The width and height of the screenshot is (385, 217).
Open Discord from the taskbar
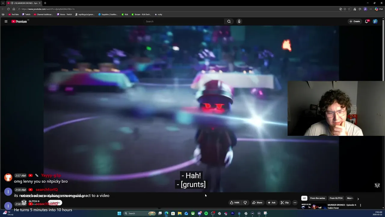[199, 213]
